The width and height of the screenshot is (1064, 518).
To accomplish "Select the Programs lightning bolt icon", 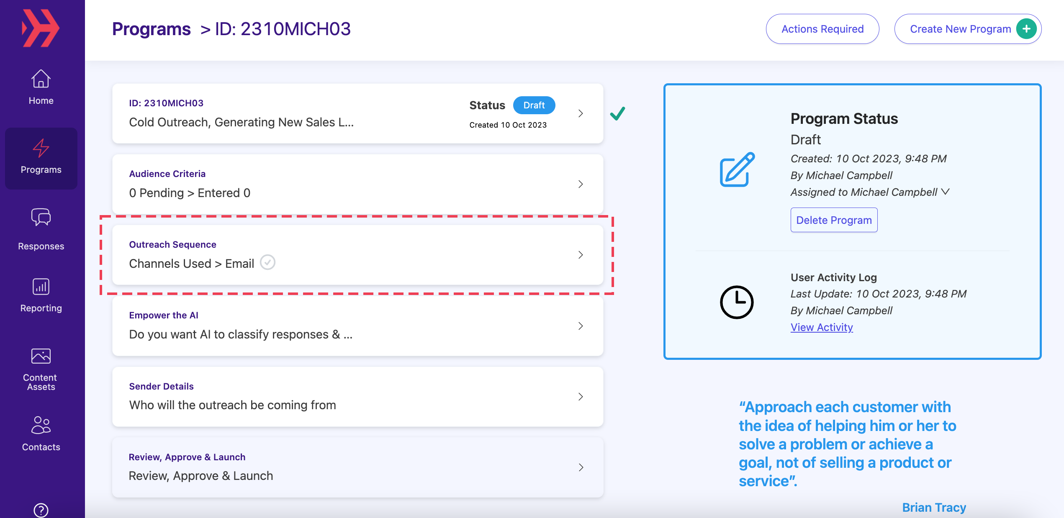I will 41,148.
